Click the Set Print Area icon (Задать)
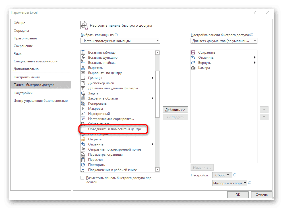Screen dimensions: 283x209 click(x=83, y=93)
